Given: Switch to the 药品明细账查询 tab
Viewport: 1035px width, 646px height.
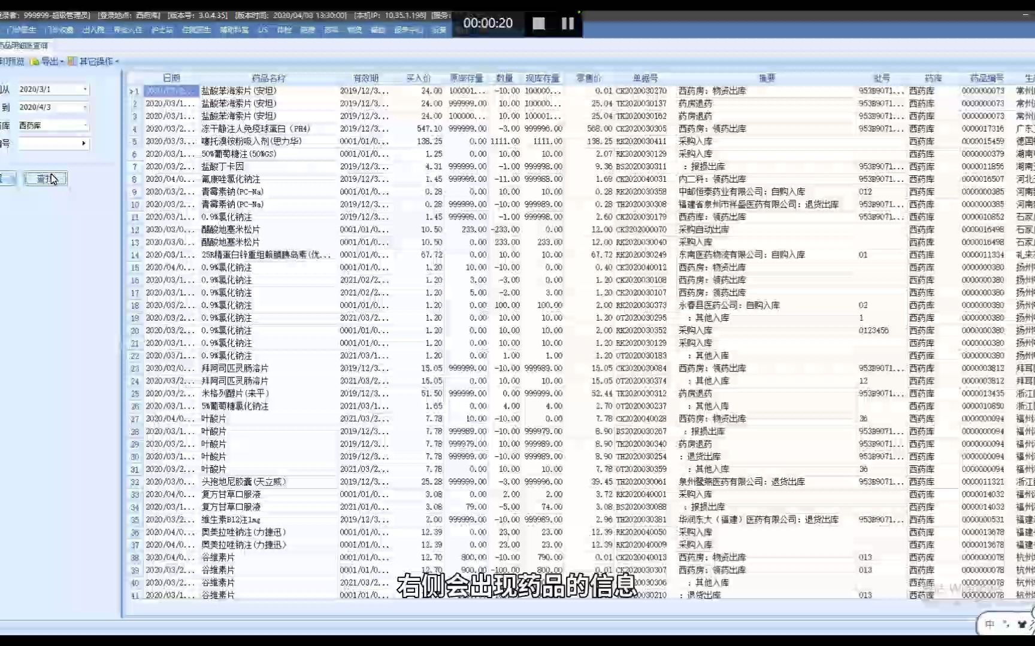Looking at the screenshot, I should [24, 45].
